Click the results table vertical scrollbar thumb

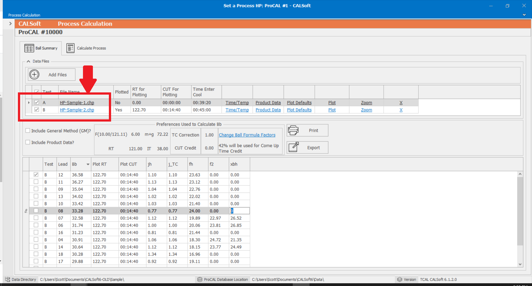coord(520,211)
